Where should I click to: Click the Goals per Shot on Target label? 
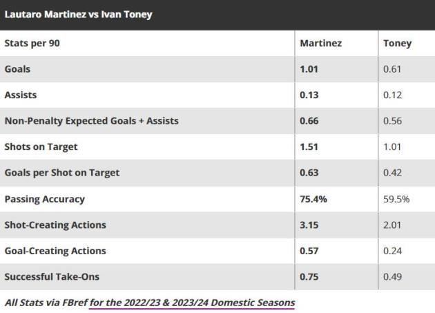click(61, 173)
